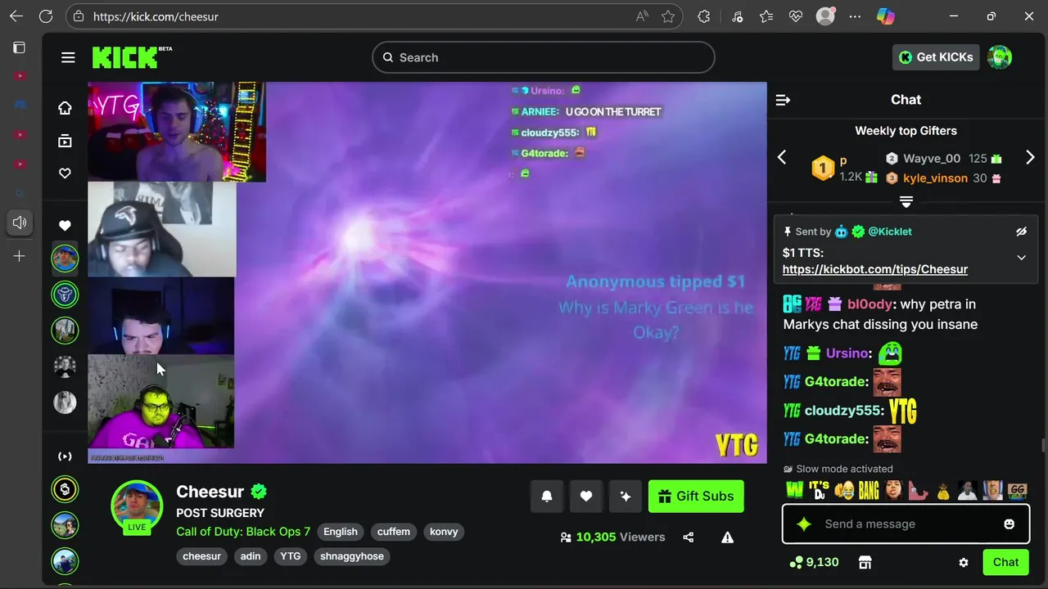Open Cheesur's live avatar
Screen dimensions: 1048x589
[x=137, y=506]
